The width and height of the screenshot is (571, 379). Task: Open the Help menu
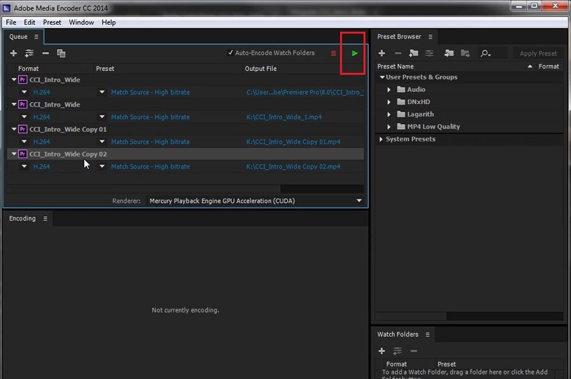108,22
